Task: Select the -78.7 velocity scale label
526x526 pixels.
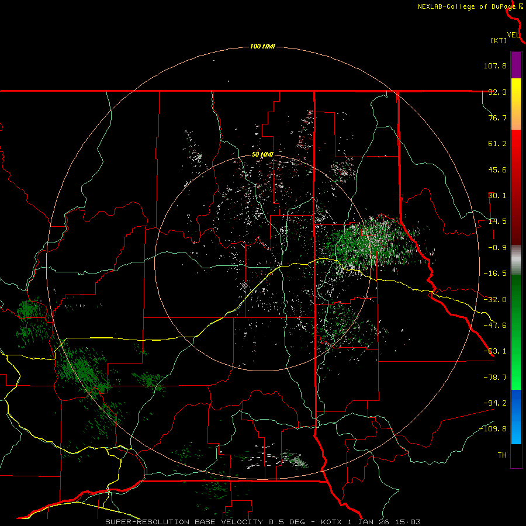Action: coord(495,378)
